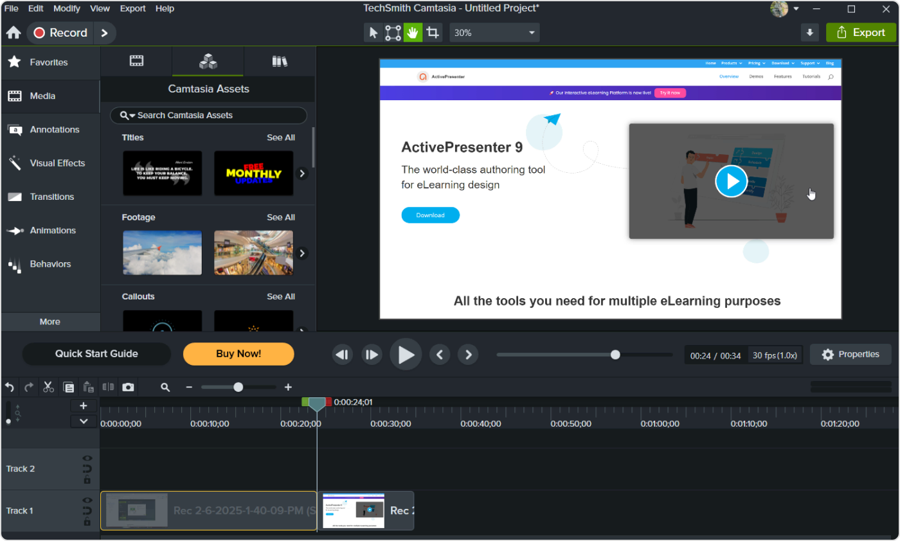Open the Behaviors panel
This screenshot has height=541, width=900.
(50, 263)
